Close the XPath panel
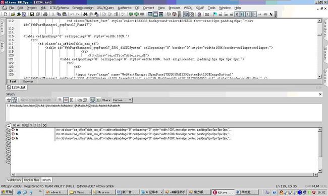The width and height of the screenshot is (328, 196). pyautogui.click(x=320, y=94)
